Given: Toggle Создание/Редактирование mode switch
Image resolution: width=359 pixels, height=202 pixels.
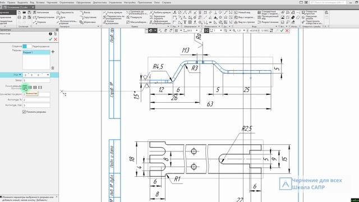Looking at the screenshot, I should (27, 46).
